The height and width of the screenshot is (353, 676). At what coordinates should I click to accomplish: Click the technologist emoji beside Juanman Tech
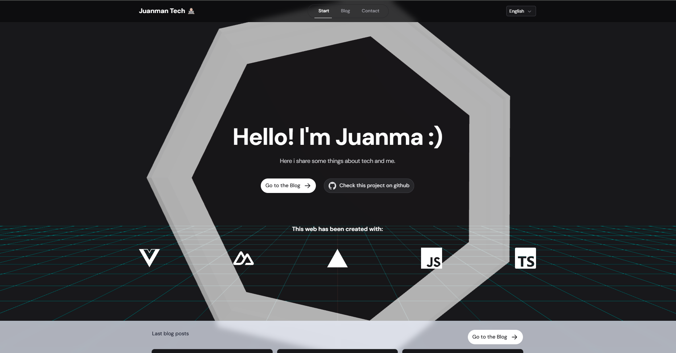[191, 11]
